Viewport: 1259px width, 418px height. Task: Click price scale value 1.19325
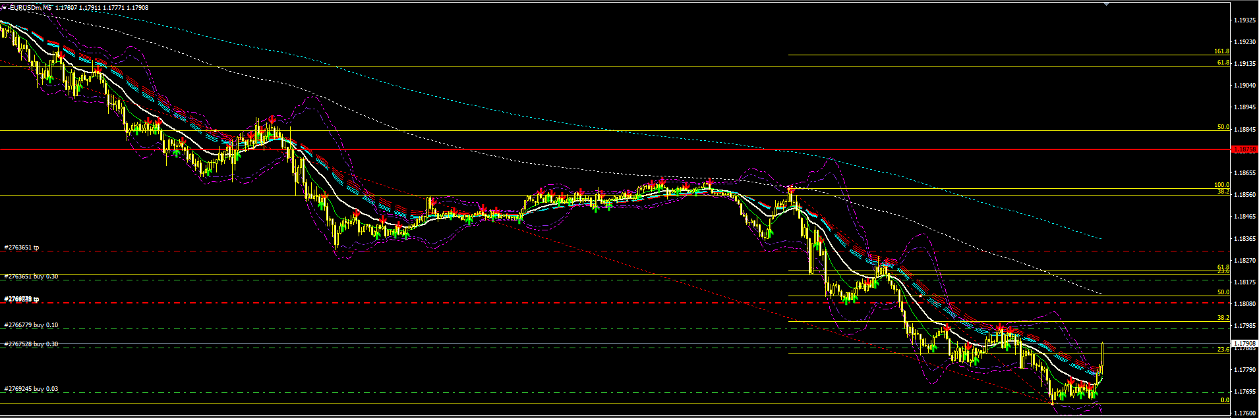click(x=1245, y=20)
